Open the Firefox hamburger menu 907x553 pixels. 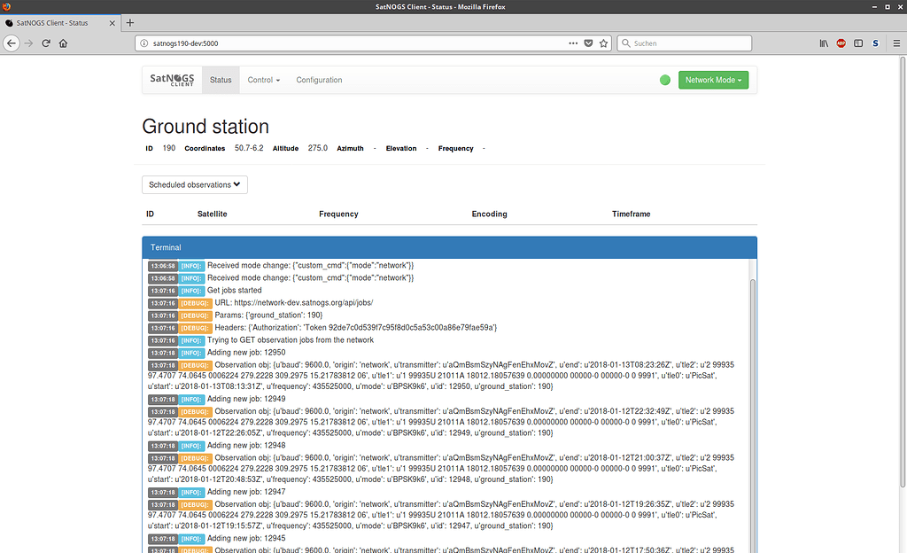tap(895, 43)
